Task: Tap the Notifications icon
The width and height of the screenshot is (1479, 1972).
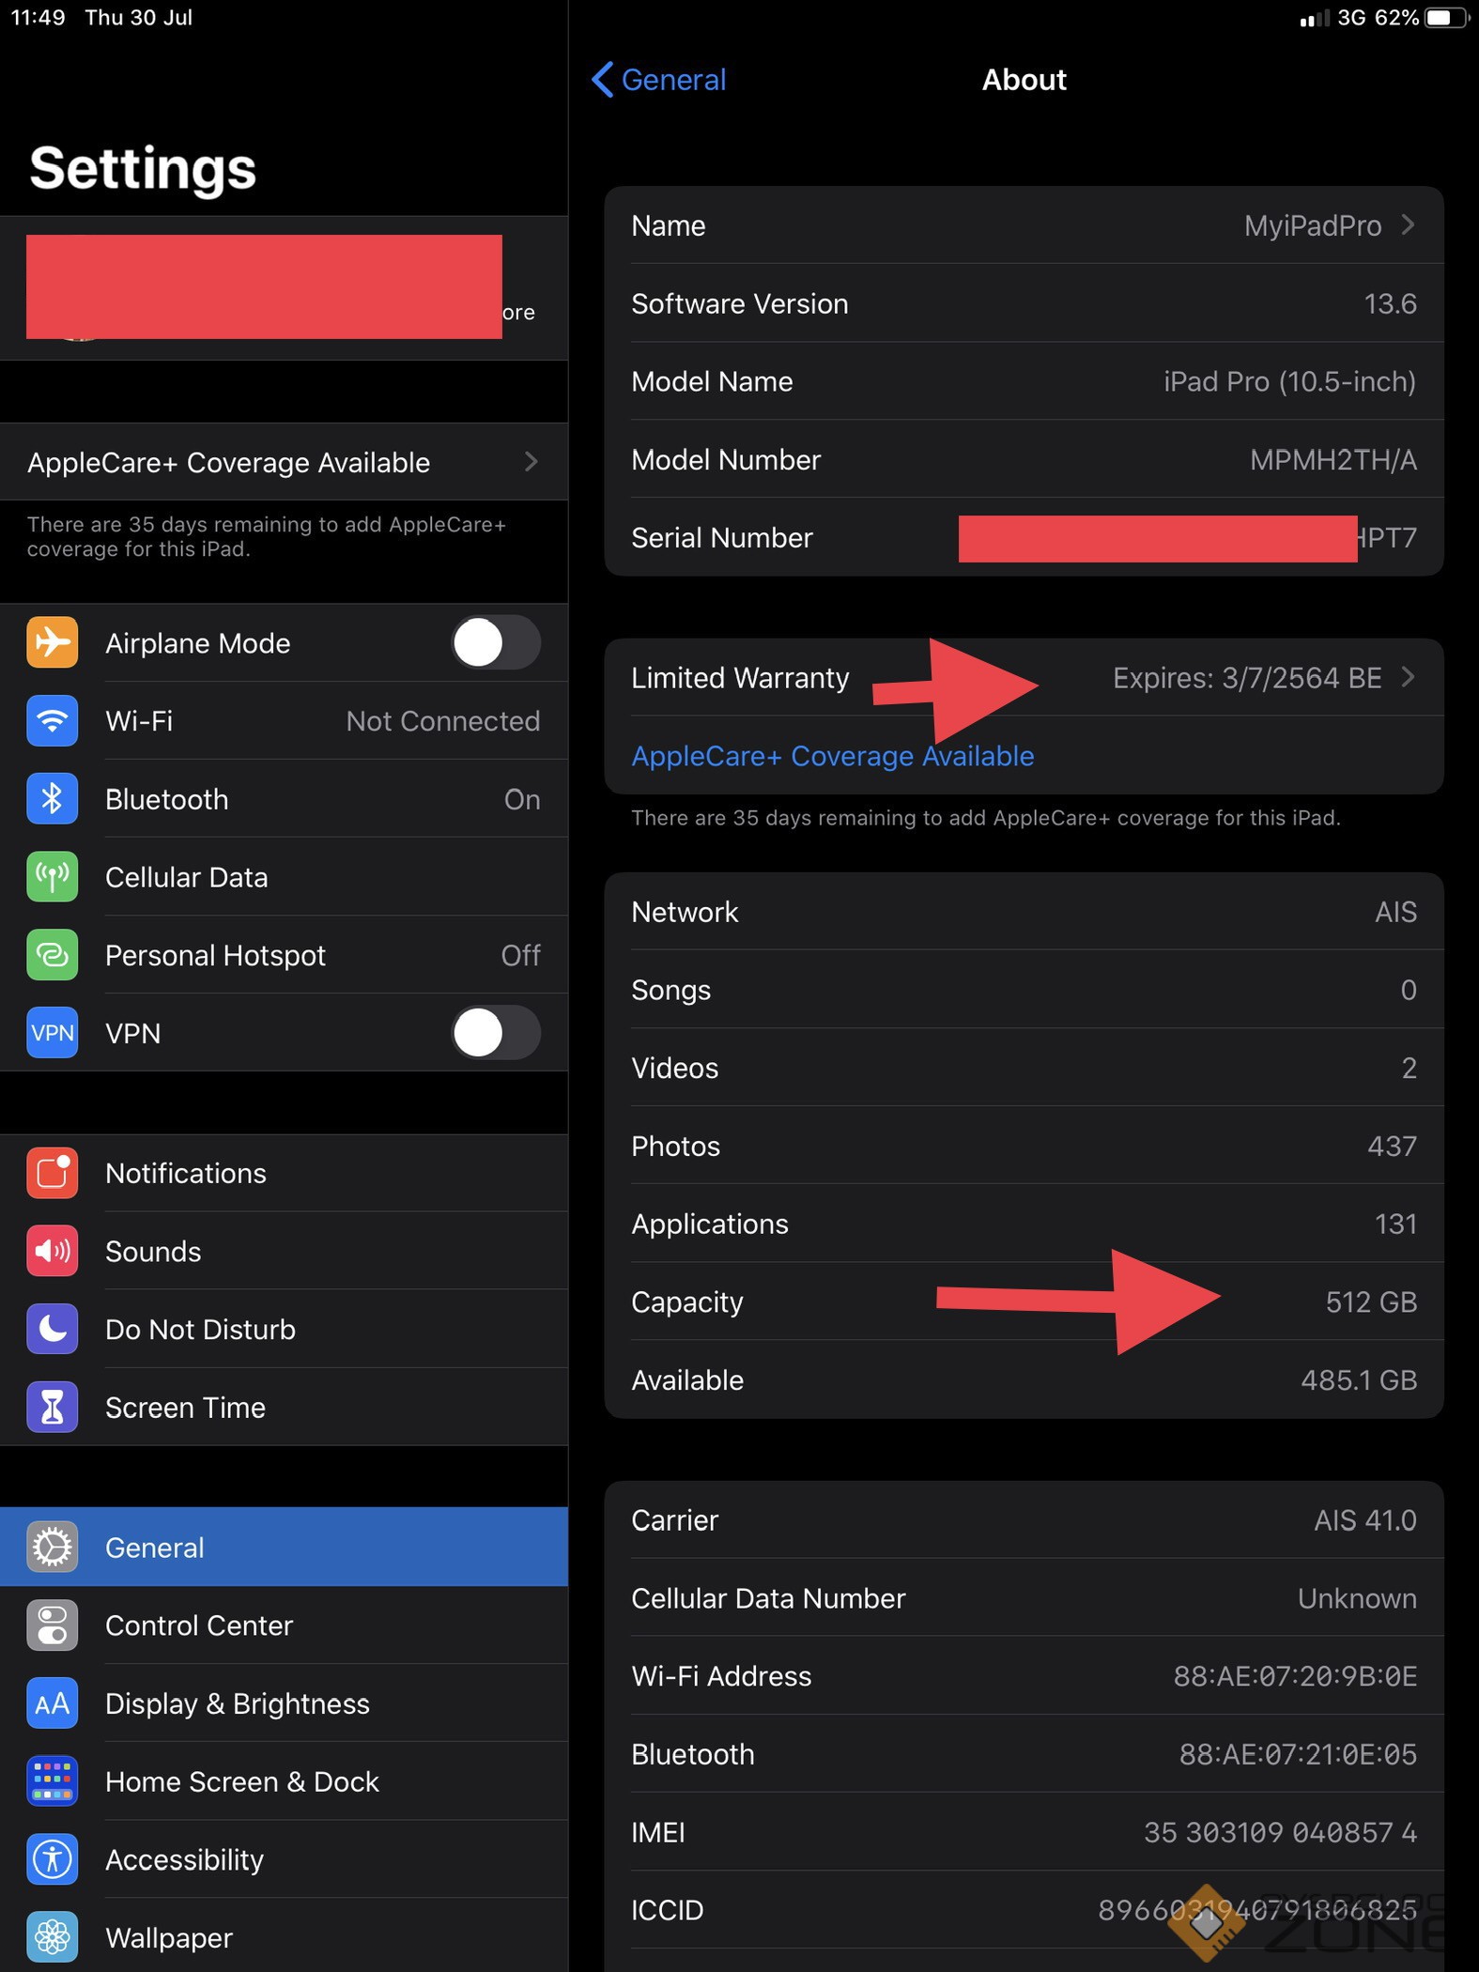Action: click(x=53, y=1173)
